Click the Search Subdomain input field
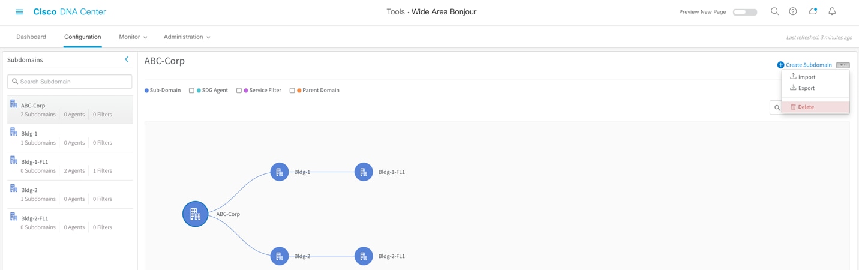This screenshot has width=859, height=270. (x=70, y=82)
